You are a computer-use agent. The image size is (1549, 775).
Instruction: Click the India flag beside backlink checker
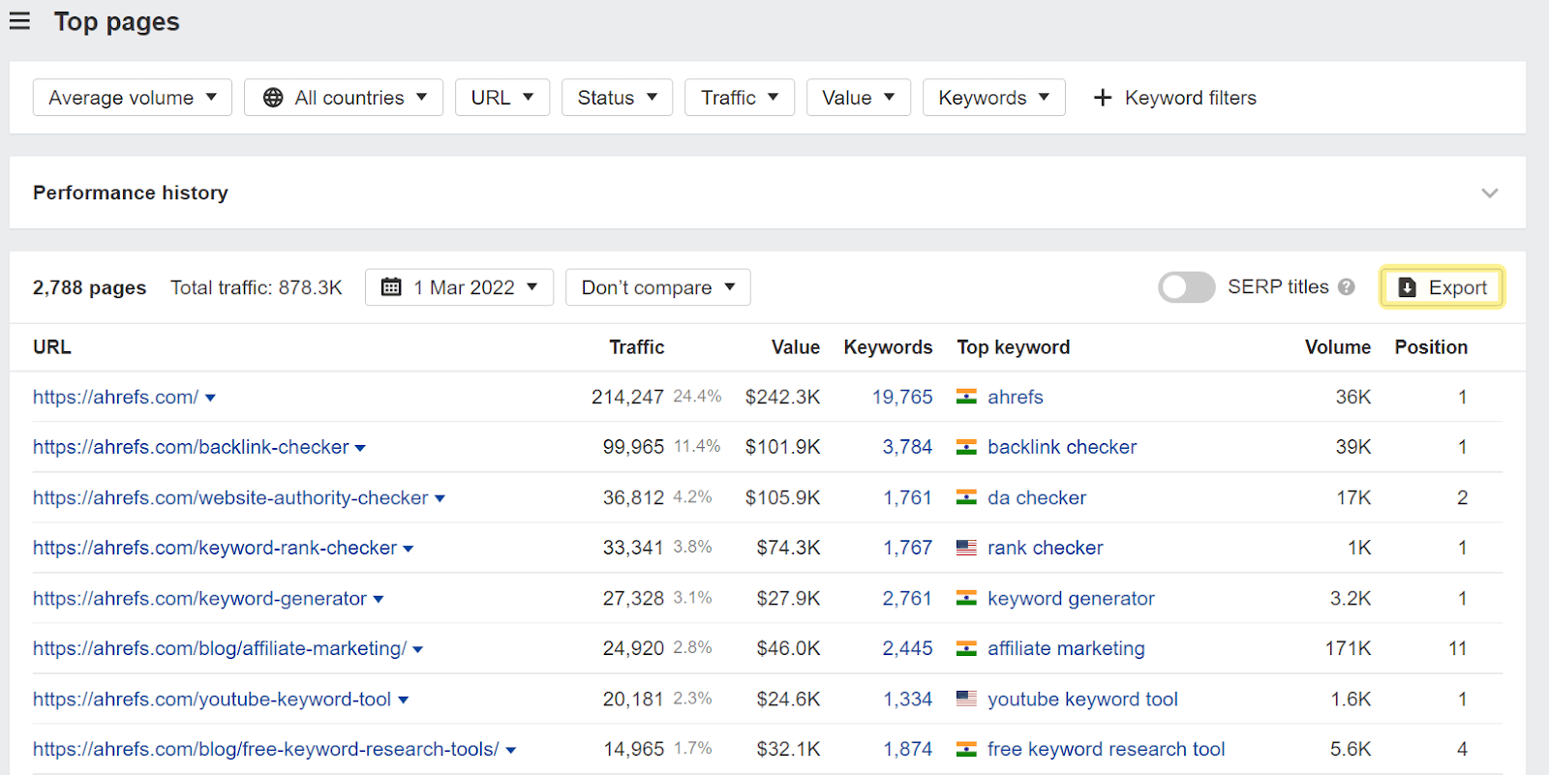966,447
